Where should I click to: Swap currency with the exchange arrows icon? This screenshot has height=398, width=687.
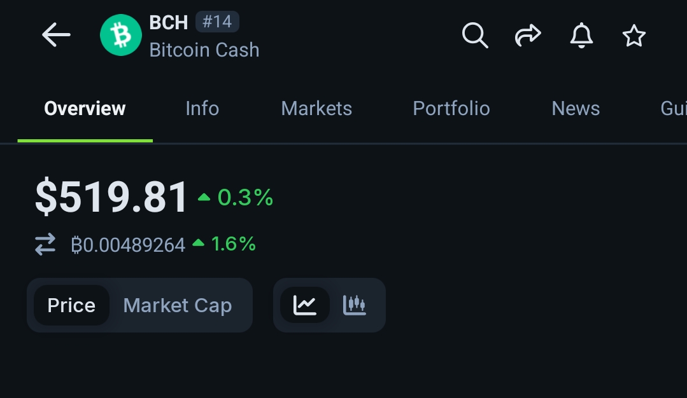[45, 244]
